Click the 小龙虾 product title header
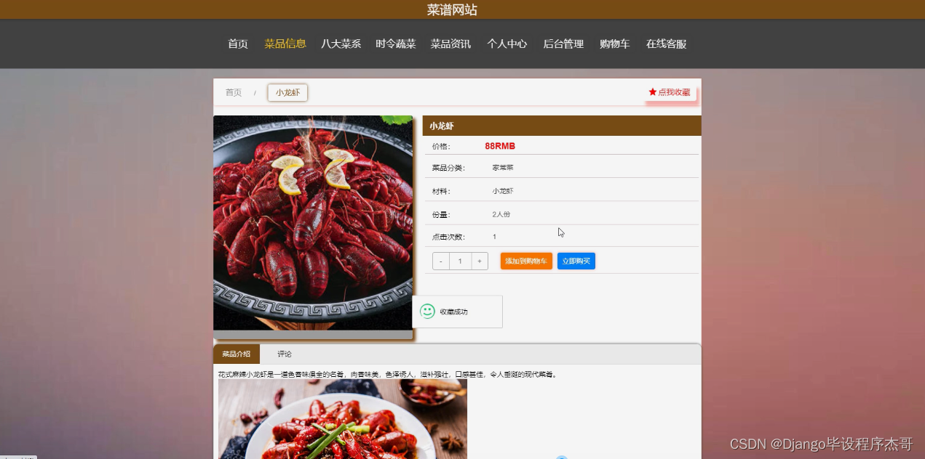This screenshot has width=925, height=459. [562, 126]
